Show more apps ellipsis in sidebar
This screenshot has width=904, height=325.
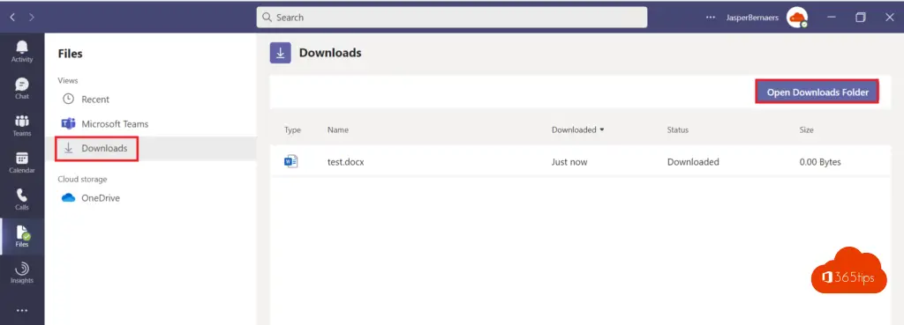tap(22, 311)
